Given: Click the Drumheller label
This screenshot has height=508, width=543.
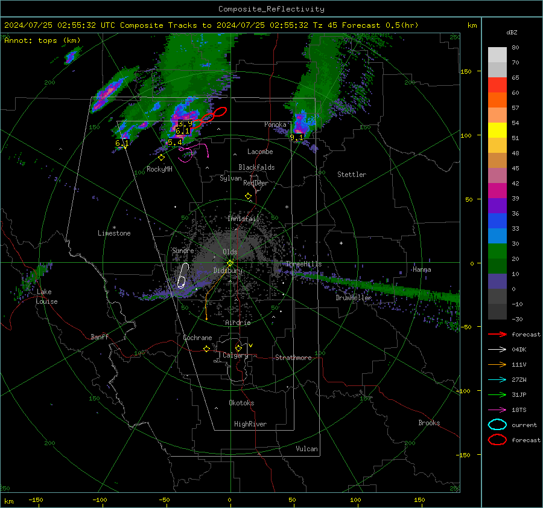Looking at the screenshot, I should [354, 298].
